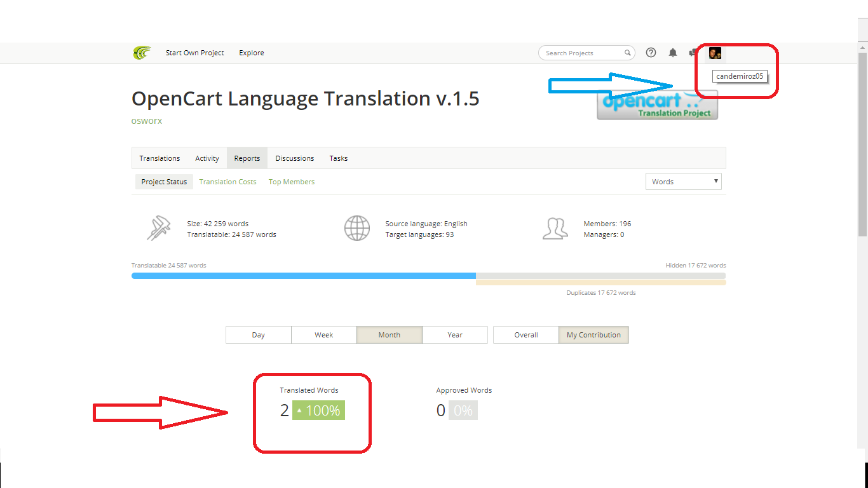Click the 'Hidden 17 672 words' label

click(x=696, y=265)
